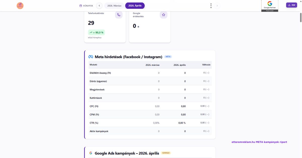Click the next month right chevron
The height and width of the screenshot is (158, 302).
point(217,6)
